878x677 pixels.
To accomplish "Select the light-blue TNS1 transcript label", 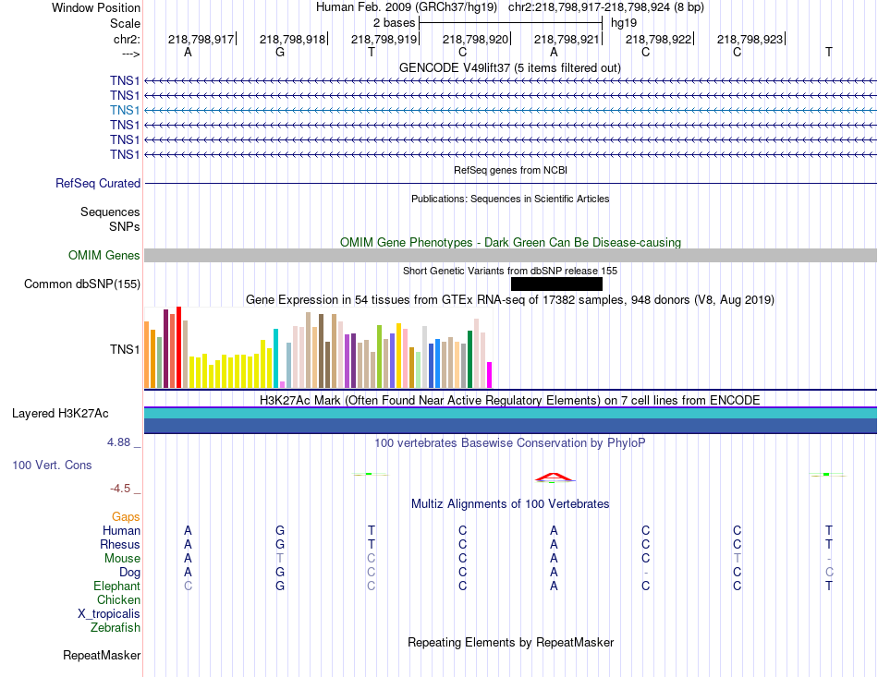I will click(125, 110).
